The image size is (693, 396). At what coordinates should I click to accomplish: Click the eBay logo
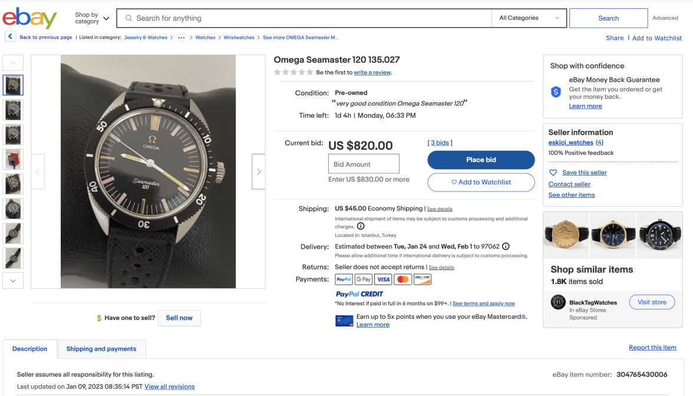29,18
